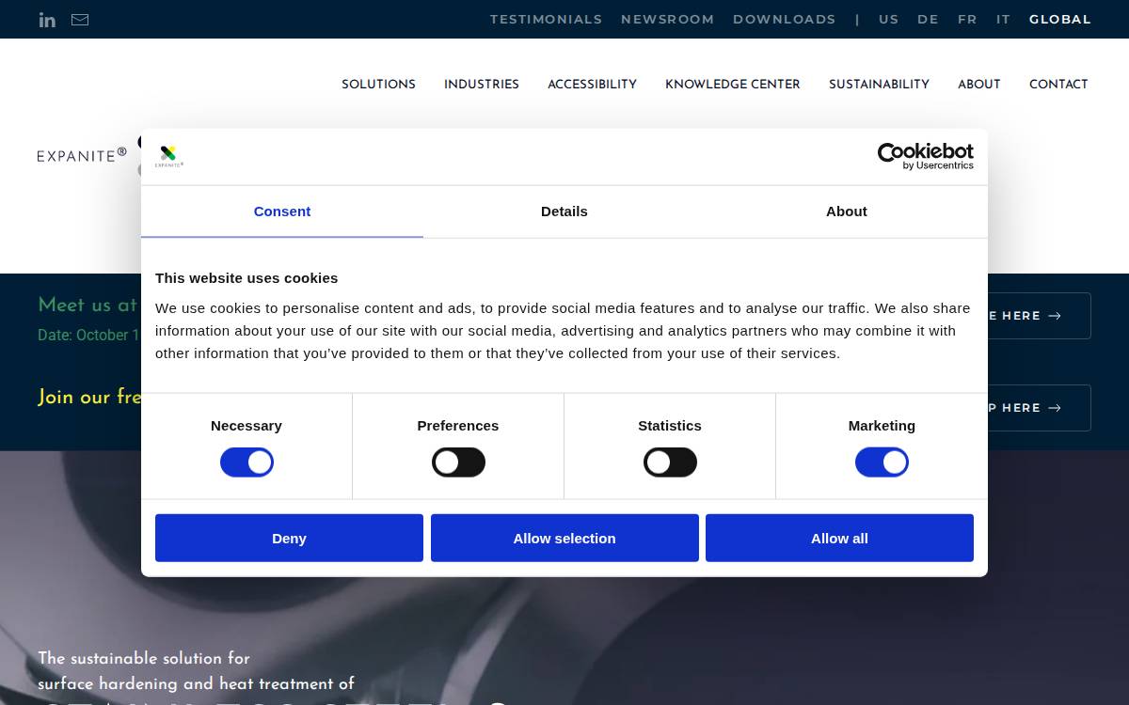Open the About navigation item
1129x705 pixels.
(978, 85)
